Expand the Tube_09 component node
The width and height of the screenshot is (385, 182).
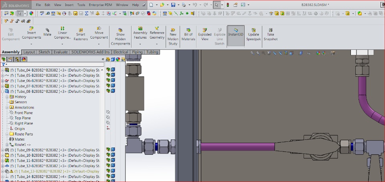(x=2, y=150)
